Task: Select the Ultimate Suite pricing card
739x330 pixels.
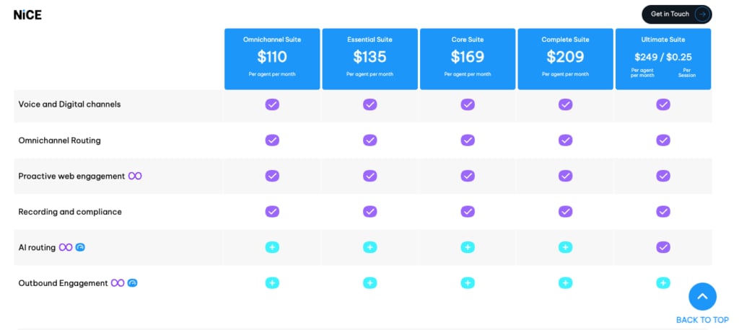Action: click(663, 59)
